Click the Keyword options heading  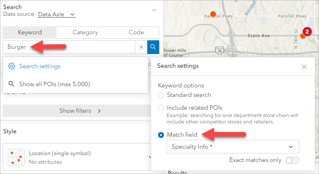click(181, 85)
